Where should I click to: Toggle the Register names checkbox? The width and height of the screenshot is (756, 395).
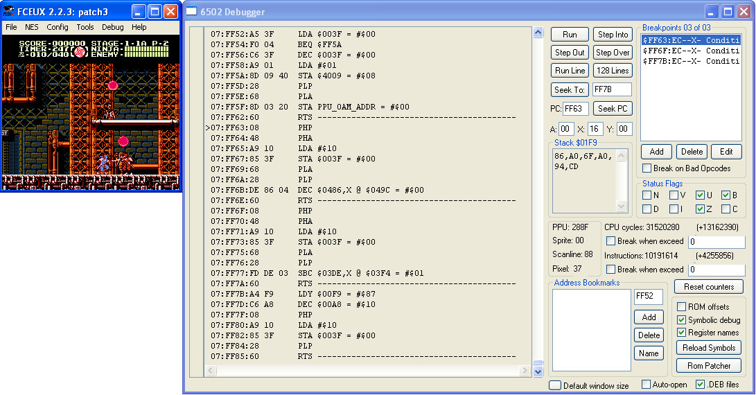[x=681, y=333]
